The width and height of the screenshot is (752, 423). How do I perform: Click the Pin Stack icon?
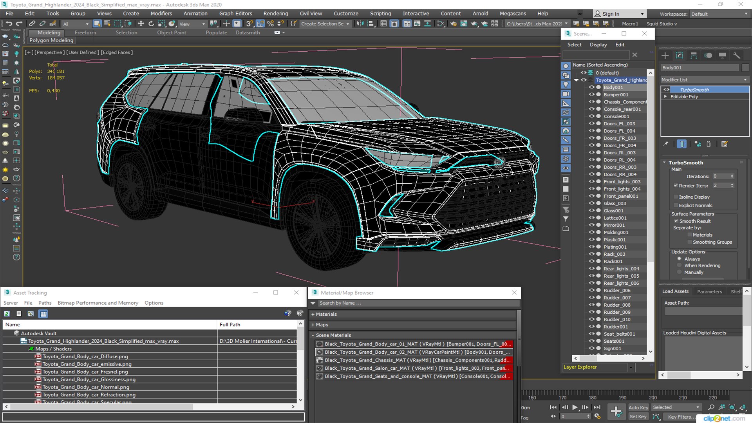666,144
